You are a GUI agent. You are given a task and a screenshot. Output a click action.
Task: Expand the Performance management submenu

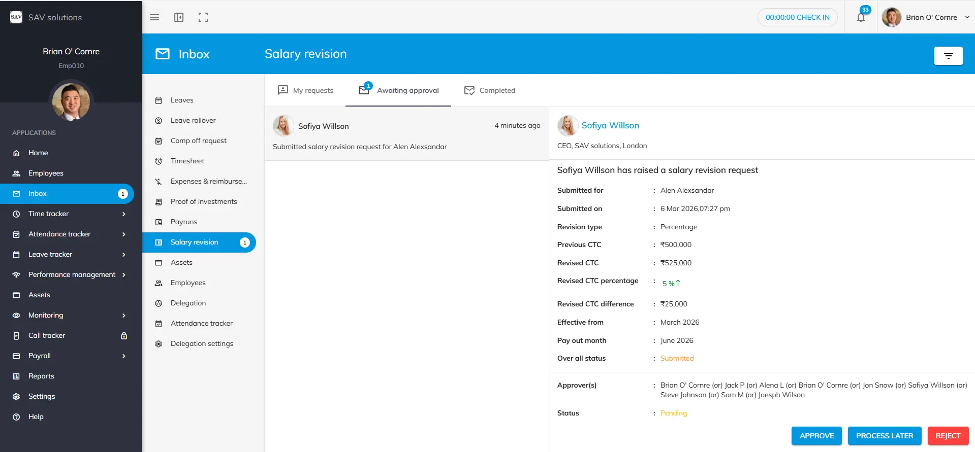(x=123, y=275)
